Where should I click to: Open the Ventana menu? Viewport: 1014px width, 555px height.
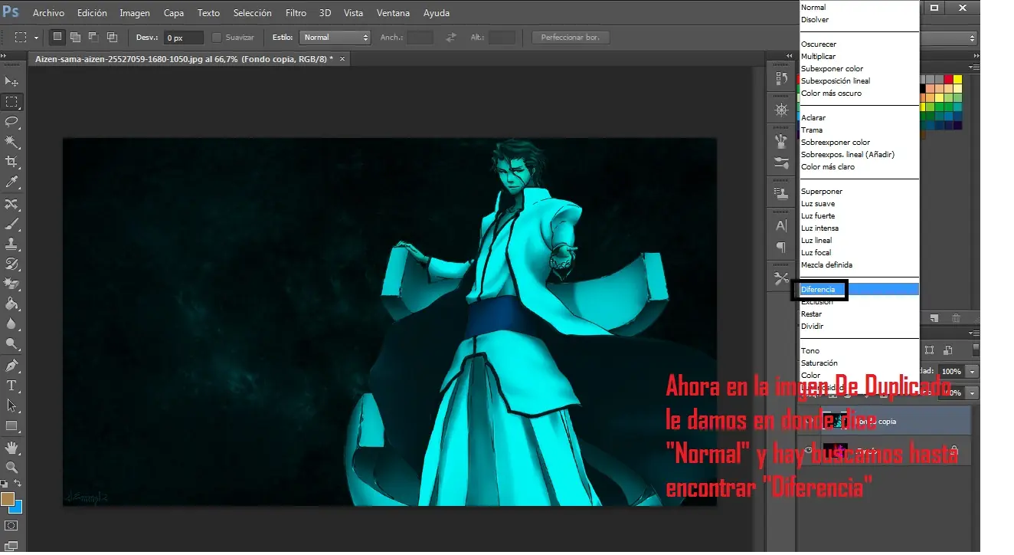[394, 13]
